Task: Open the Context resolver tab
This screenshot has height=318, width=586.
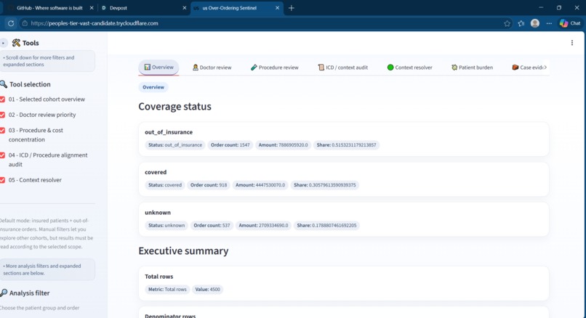Action: 409,68
